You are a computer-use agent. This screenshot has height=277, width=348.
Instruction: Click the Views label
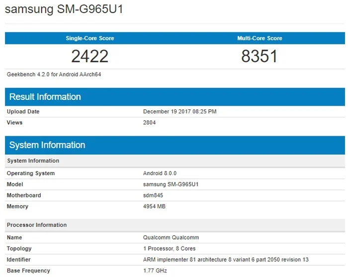pyautogui.click(x=14, y=122)
